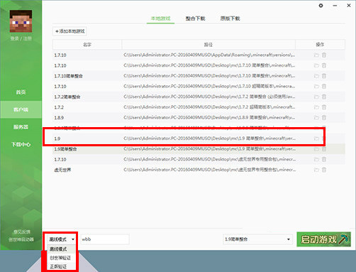The width and height of the screenshot is (356, 272).
Task: Open folder for 1.7.10 超精简版本 entry
Action: (316, 87)
